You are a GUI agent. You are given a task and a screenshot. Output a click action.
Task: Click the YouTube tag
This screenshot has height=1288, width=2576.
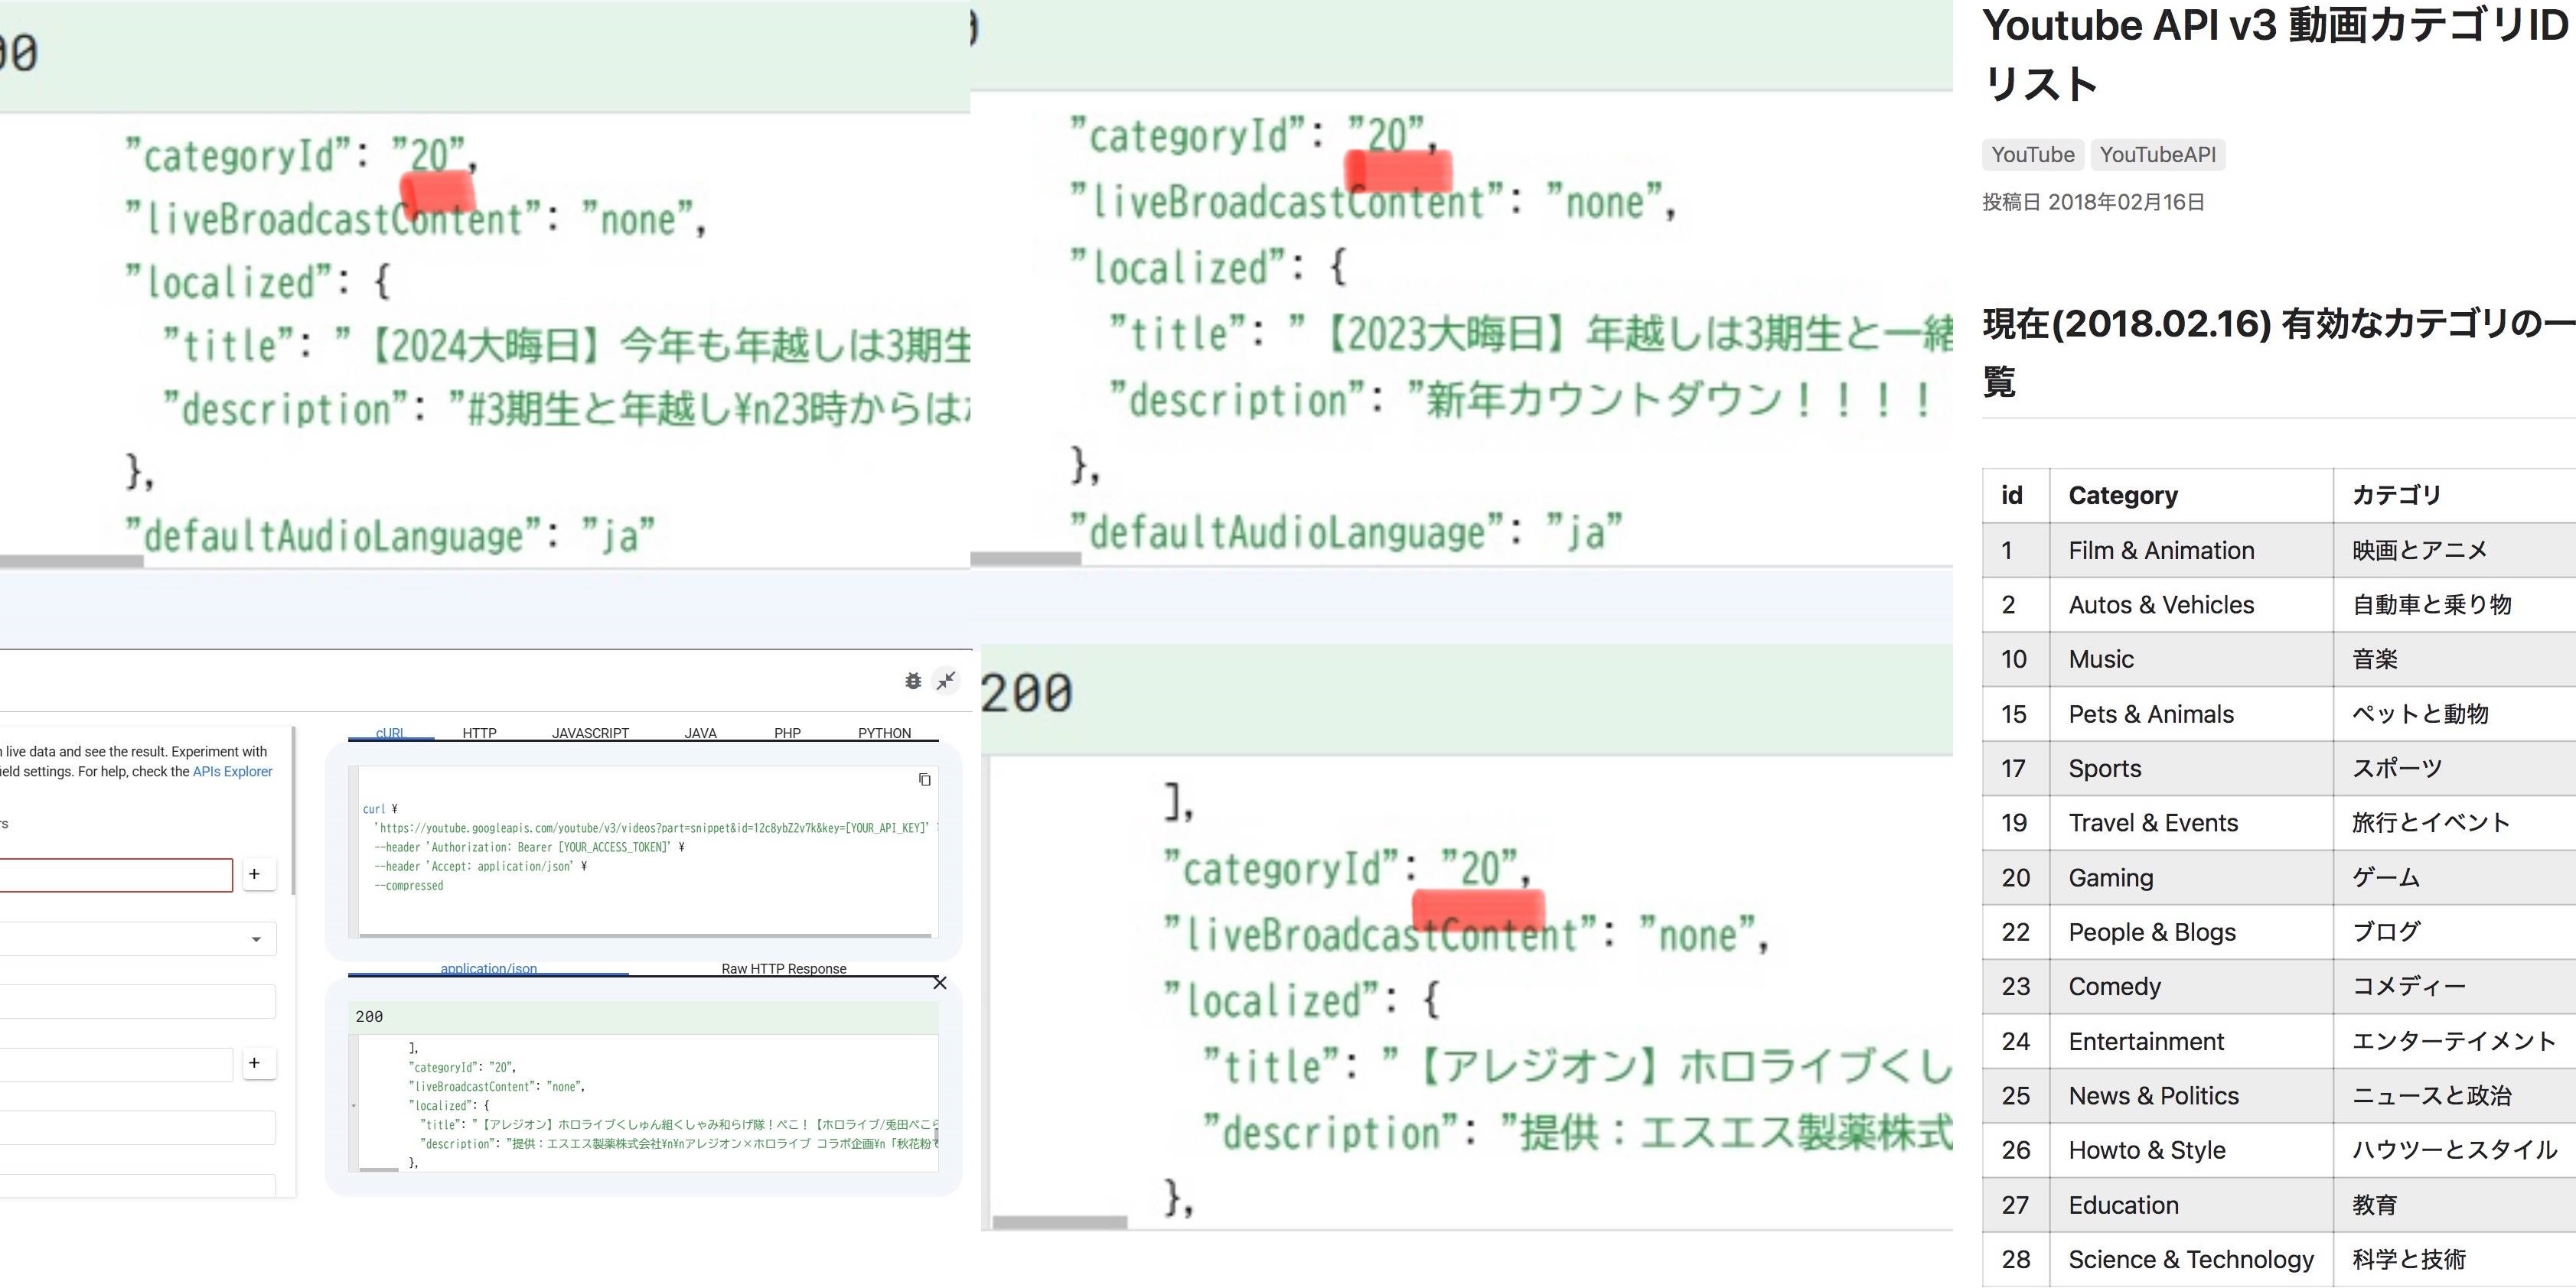(2032, 154)
